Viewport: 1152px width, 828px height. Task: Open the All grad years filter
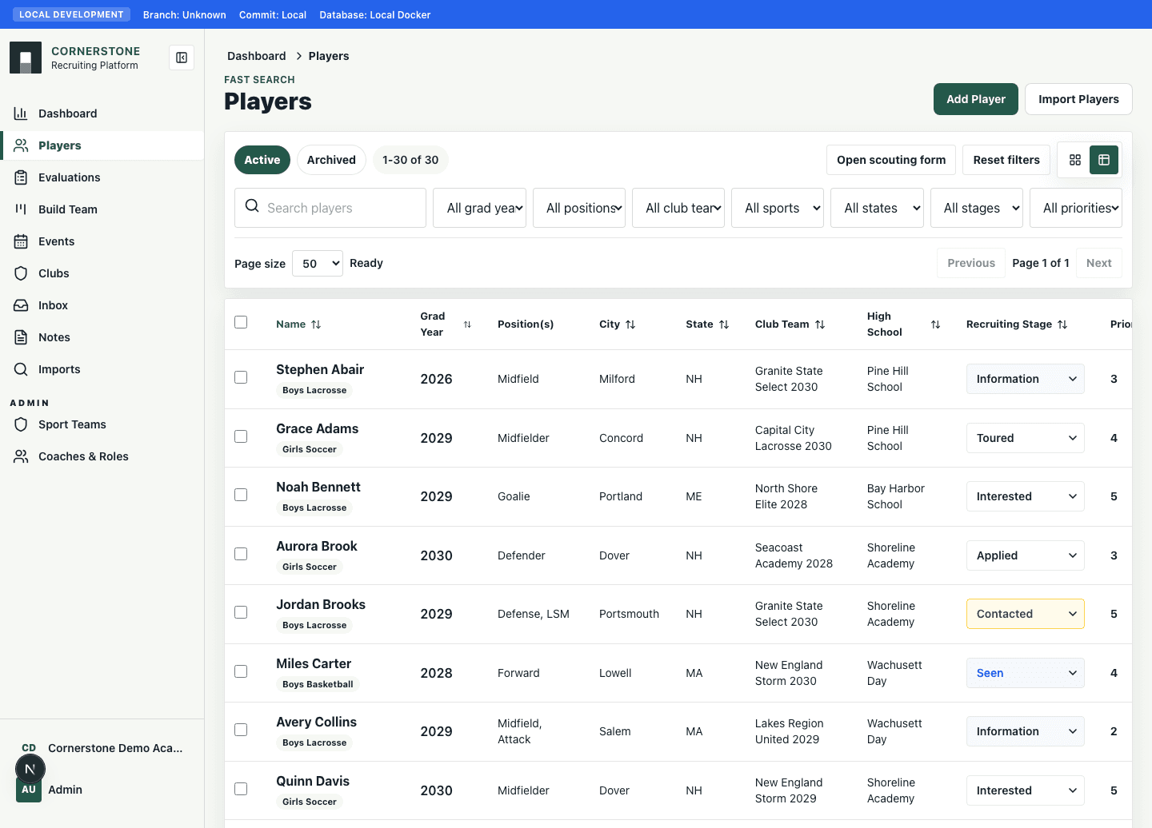tap(479, 208)
